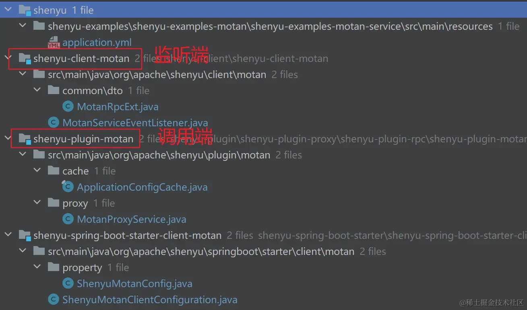Select the property folder label
The height and width of the screenshot is (310, 527).
click(x=82, y=268)
